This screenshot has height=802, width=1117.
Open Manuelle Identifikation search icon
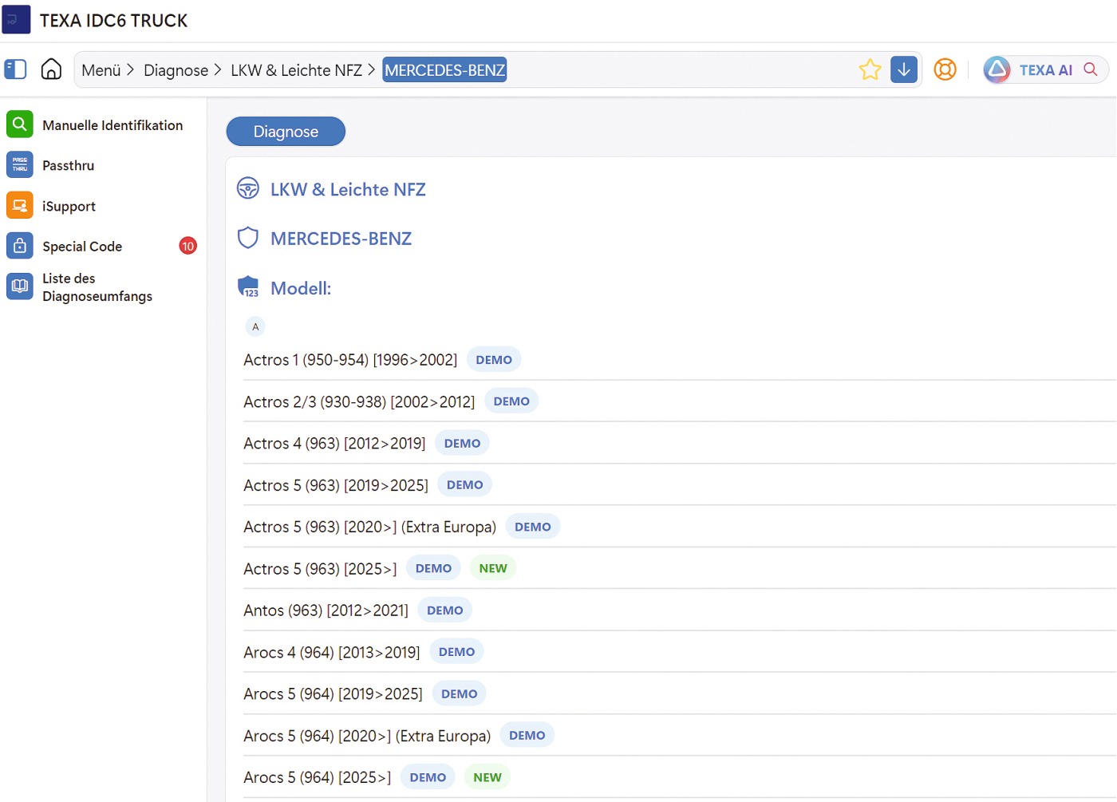tap(20, 124)
